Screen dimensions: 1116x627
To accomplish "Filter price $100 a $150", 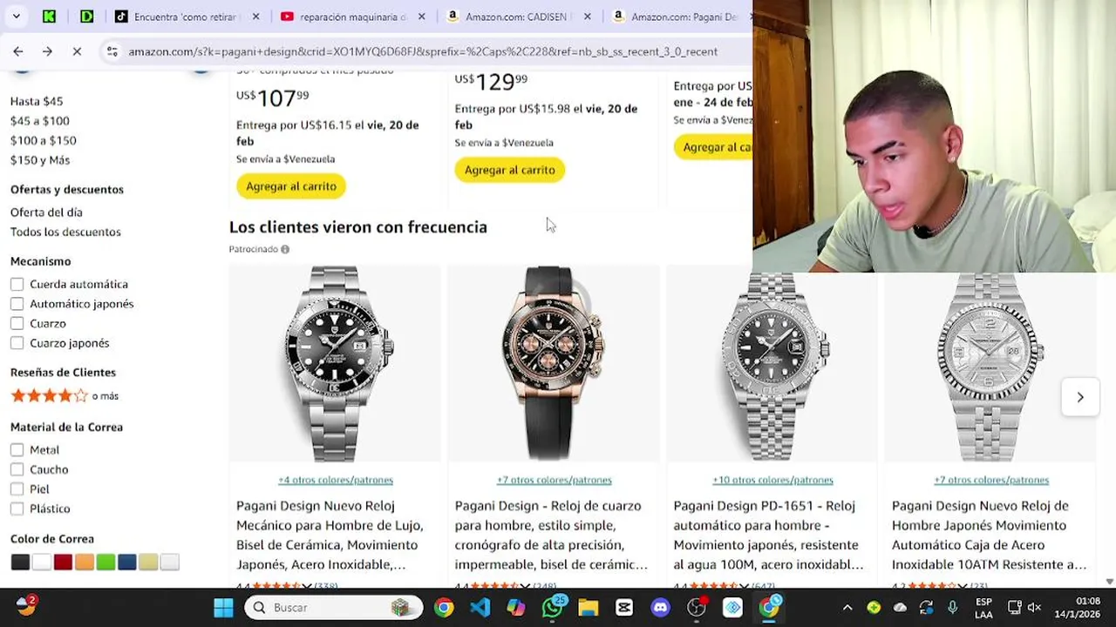I will [x=44, y=140].
